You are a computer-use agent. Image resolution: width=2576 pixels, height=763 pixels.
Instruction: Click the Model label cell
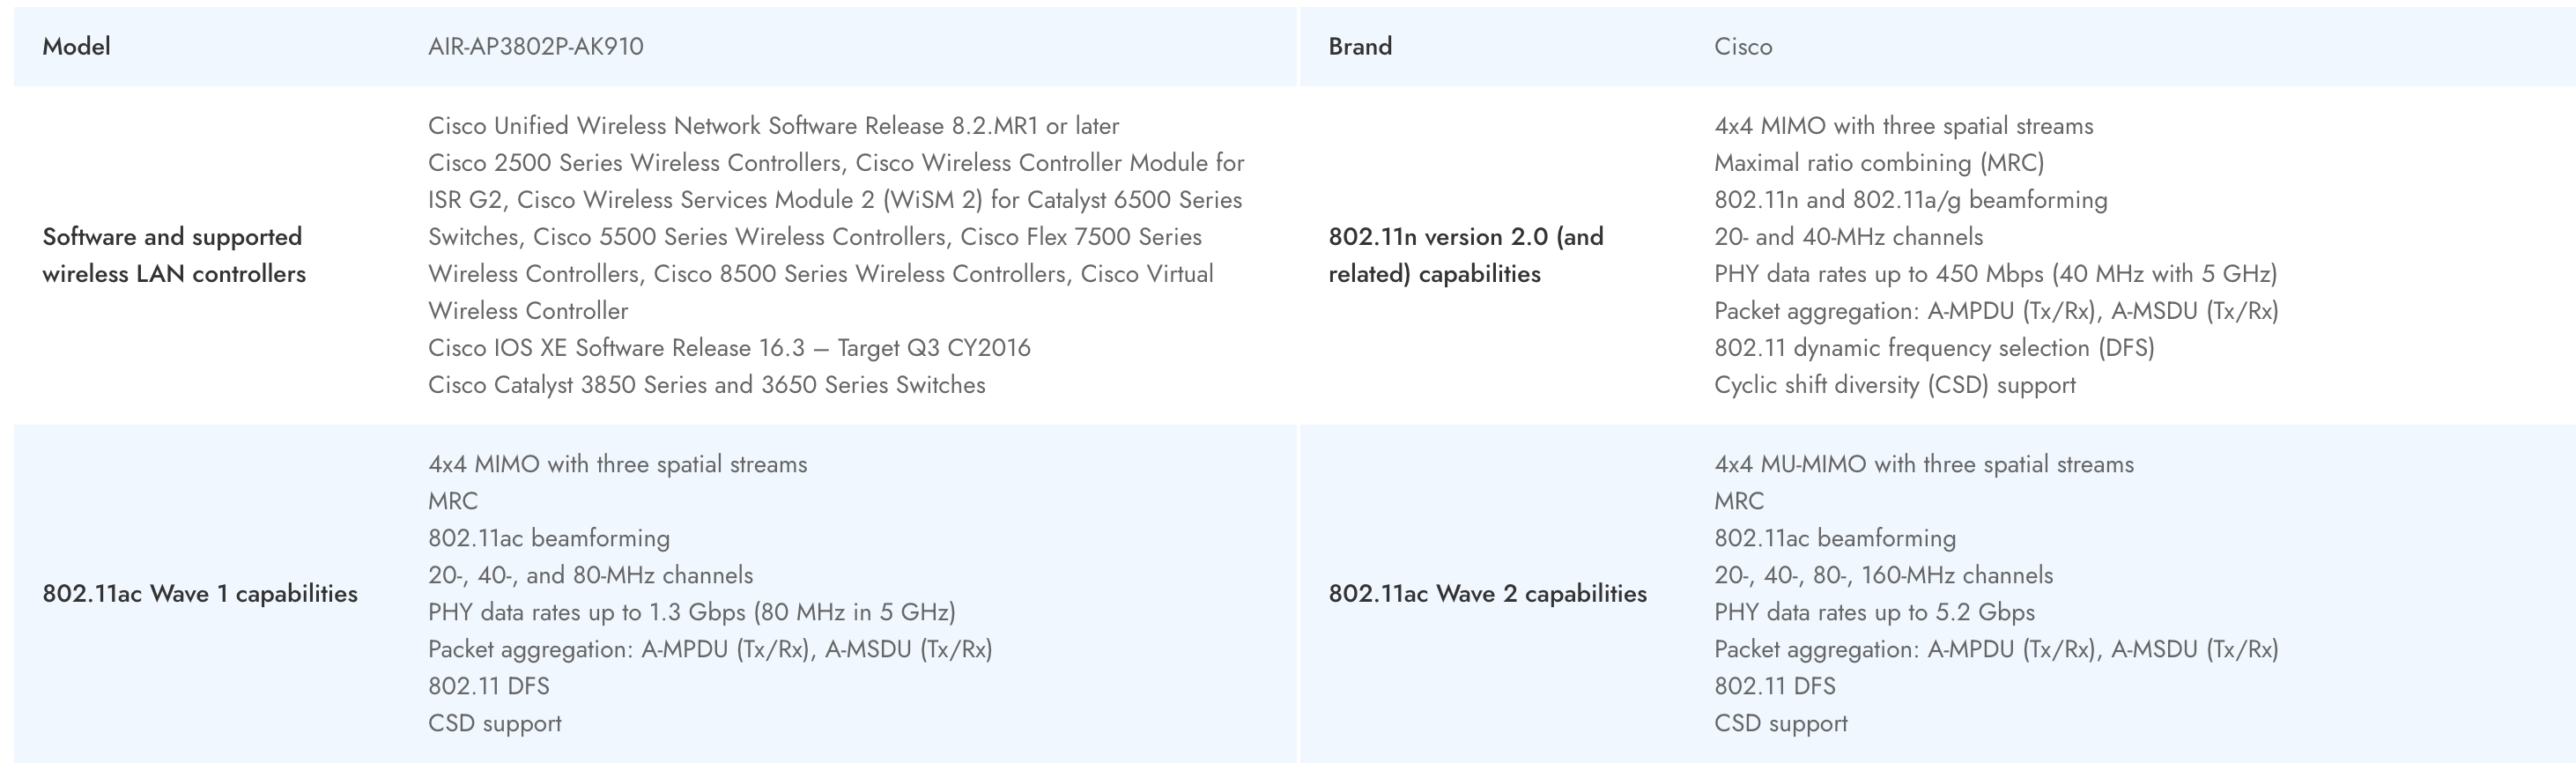click(76, 47)
